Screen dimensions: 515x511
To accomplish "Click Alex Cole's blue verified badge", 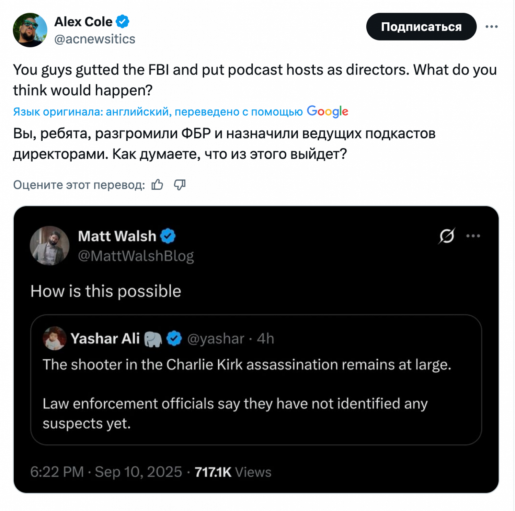I will (123, 22).
